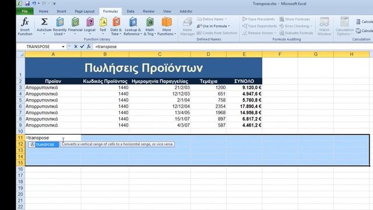The width and height of the screenshot is (373, 210).
Task: Select row 3 header
Action: tap(20, 87)
